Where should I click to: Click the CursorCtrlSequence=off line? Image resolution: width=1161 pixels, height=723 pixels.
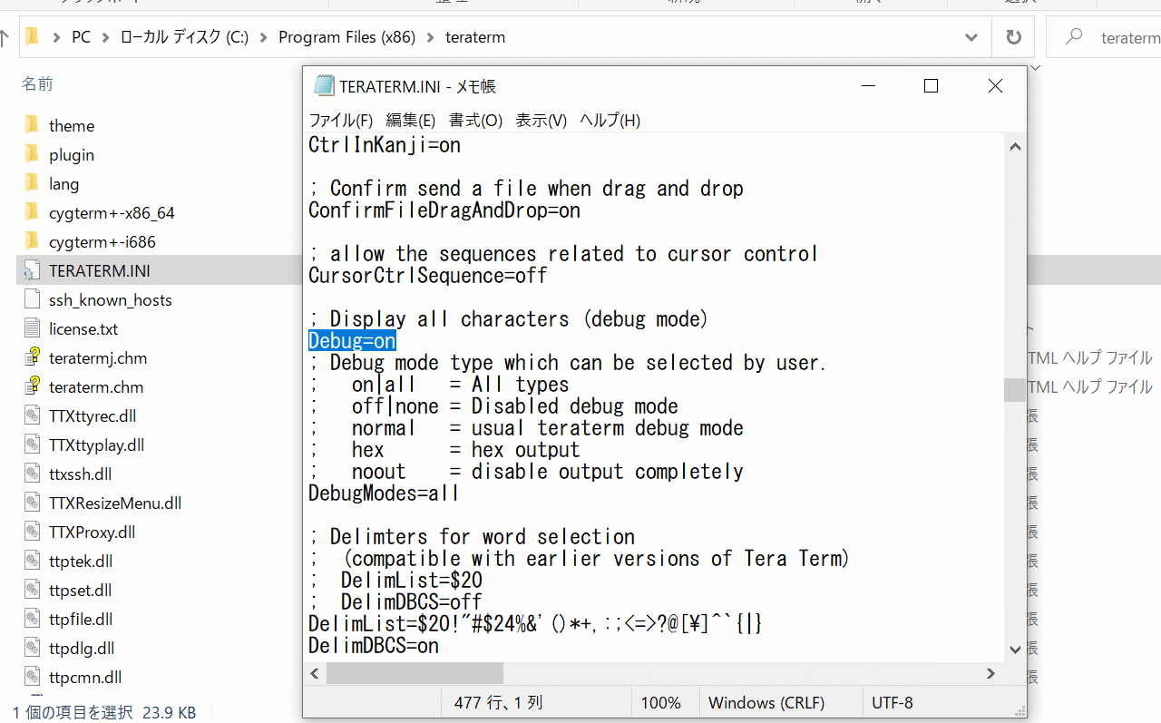[428, 276]
